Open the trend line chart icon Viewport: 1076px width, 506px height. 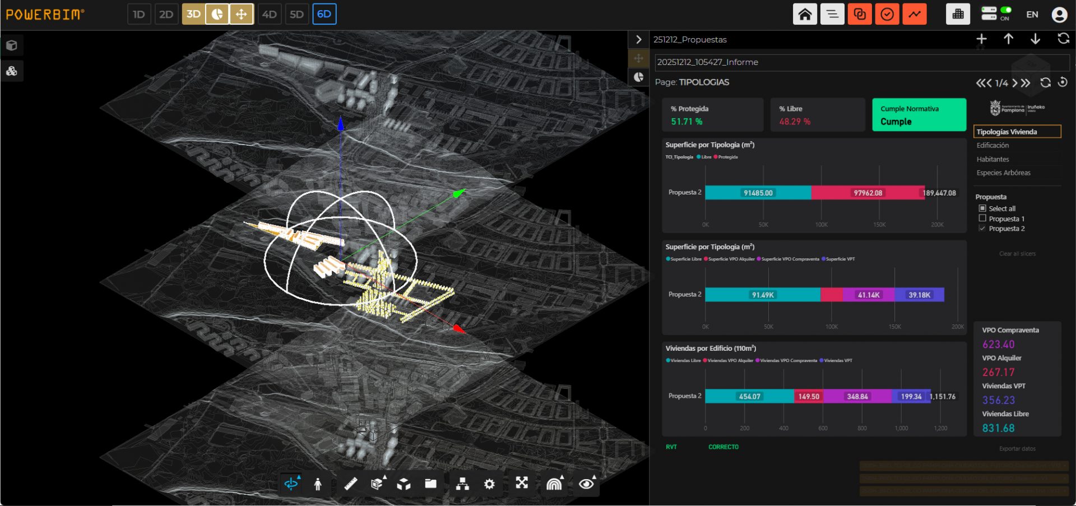(915, 14)
